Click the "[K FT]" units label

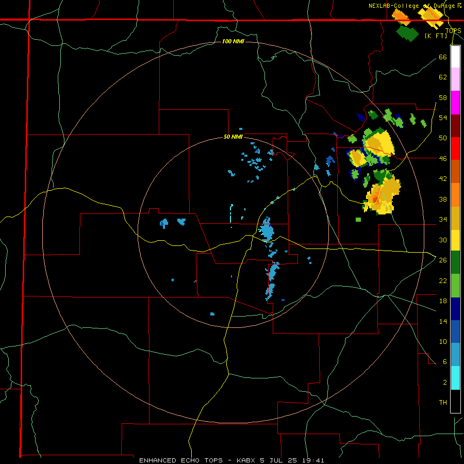(436, 36)
